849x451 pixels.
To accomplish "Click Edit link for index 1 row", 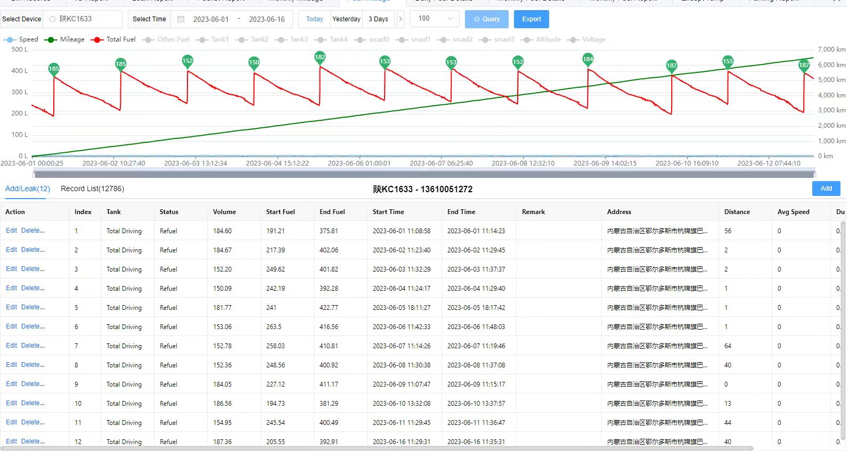I will (11, 231).
